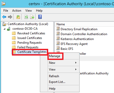Screen dimensions: 114x93
Task: Click the Back arrow toolbar icon
Action: tap(4, 17)
